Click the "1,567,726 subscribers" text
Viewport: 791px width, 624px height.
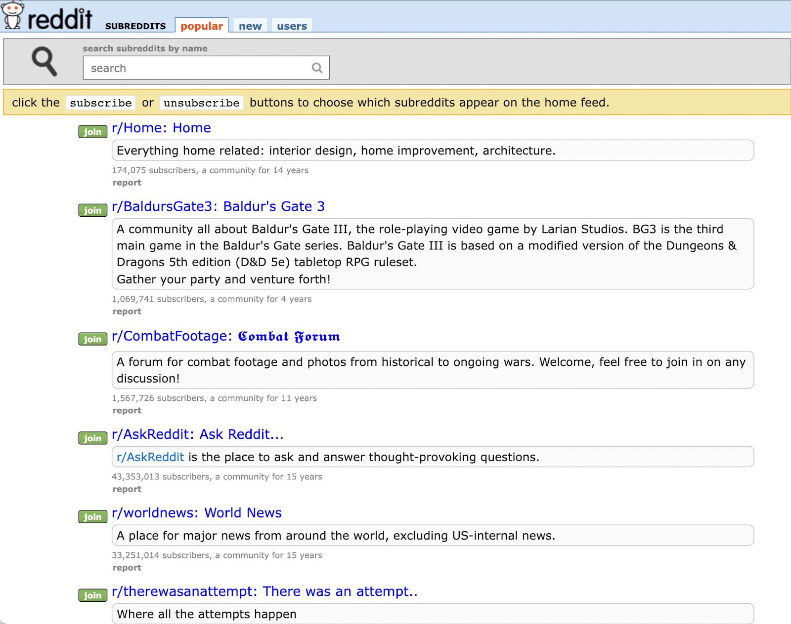coord(158,398)
